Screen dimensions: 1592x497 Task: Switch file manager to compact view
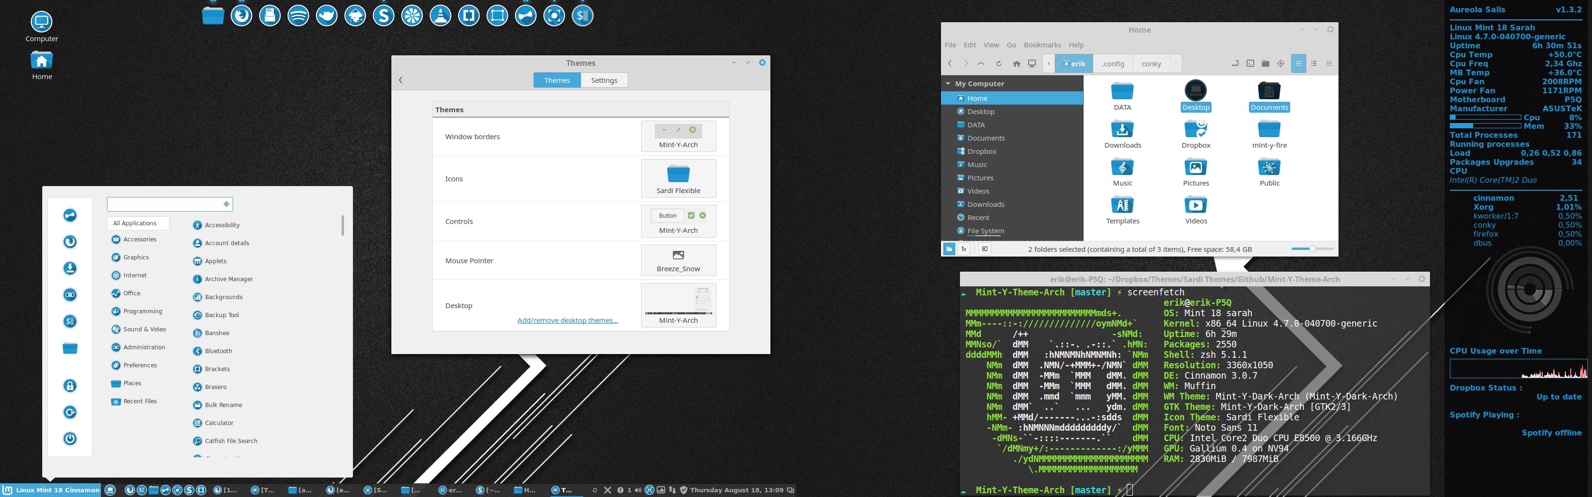click(1330, 63)
